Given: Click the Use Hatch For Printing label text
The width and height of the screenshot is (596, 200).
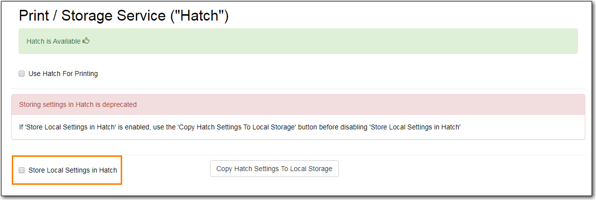Looking at the screenshot, I should (x=63, y=74).
